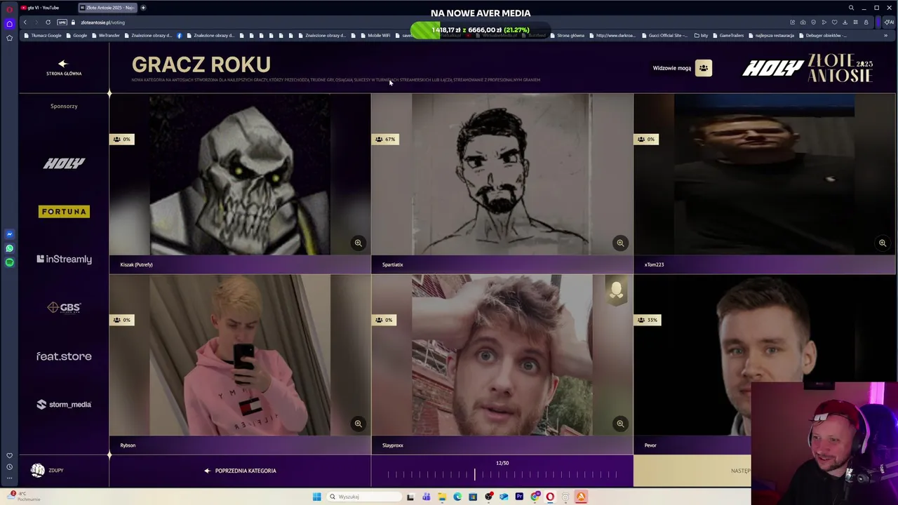Open the GameTrailers bookmark
The width and height of the screenshot is (898, 505).
[728, 35]
